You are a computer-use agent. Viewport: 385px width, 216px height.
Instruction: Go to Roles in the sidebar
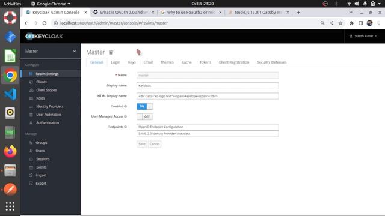click(x=40, y=98)
